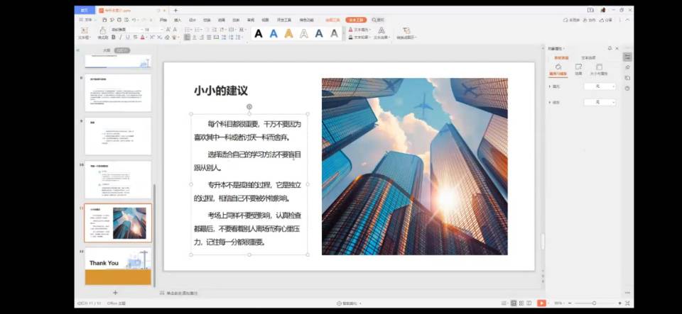Click 转换成图示 convert to diagram button
This screenshot has width=682, height=314.
coord(406,33)
